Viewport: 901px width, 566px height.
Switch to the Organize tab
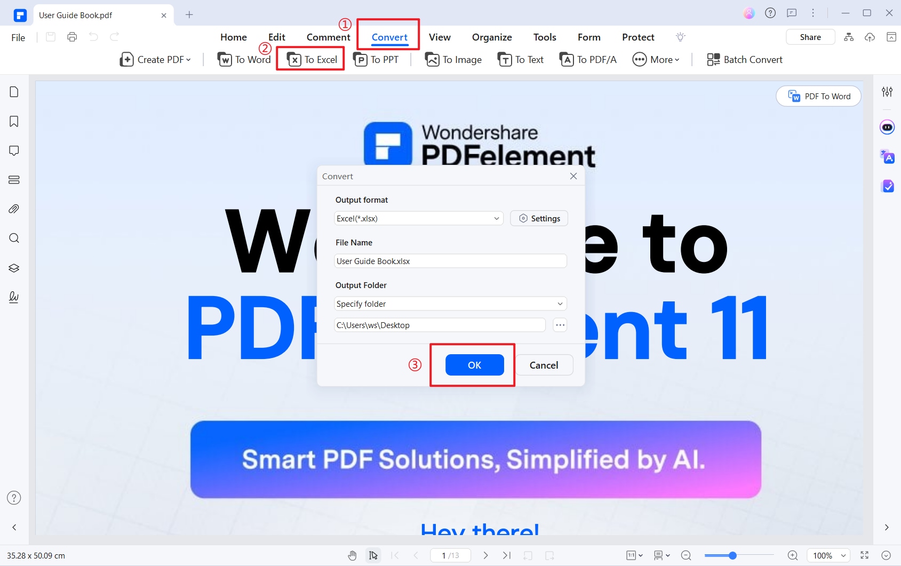click(492, 37)
